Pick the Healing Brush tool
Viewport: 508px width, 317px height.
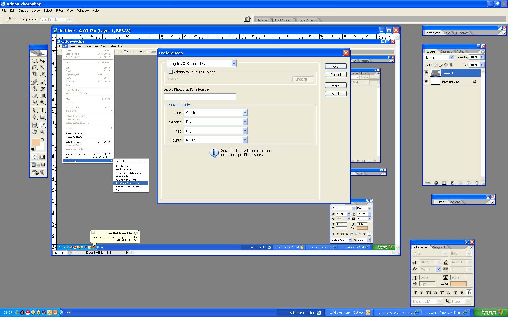pos(34,82)
